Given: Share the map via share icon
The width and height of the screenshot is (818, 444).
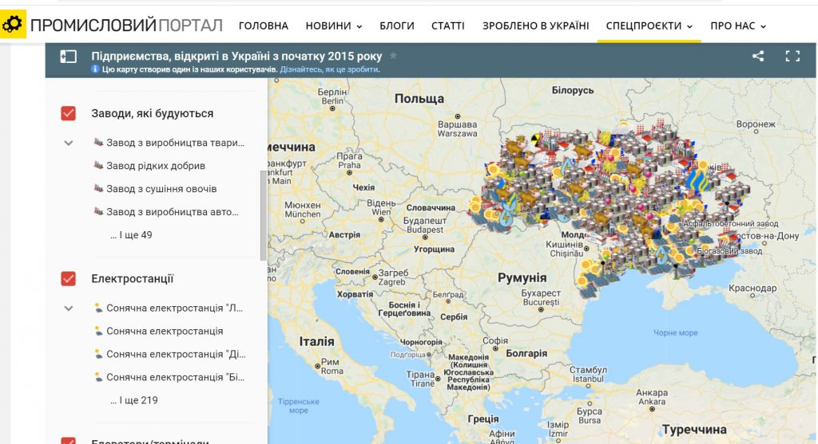Looking at the screenshot, I should click(x=758, y=57).
